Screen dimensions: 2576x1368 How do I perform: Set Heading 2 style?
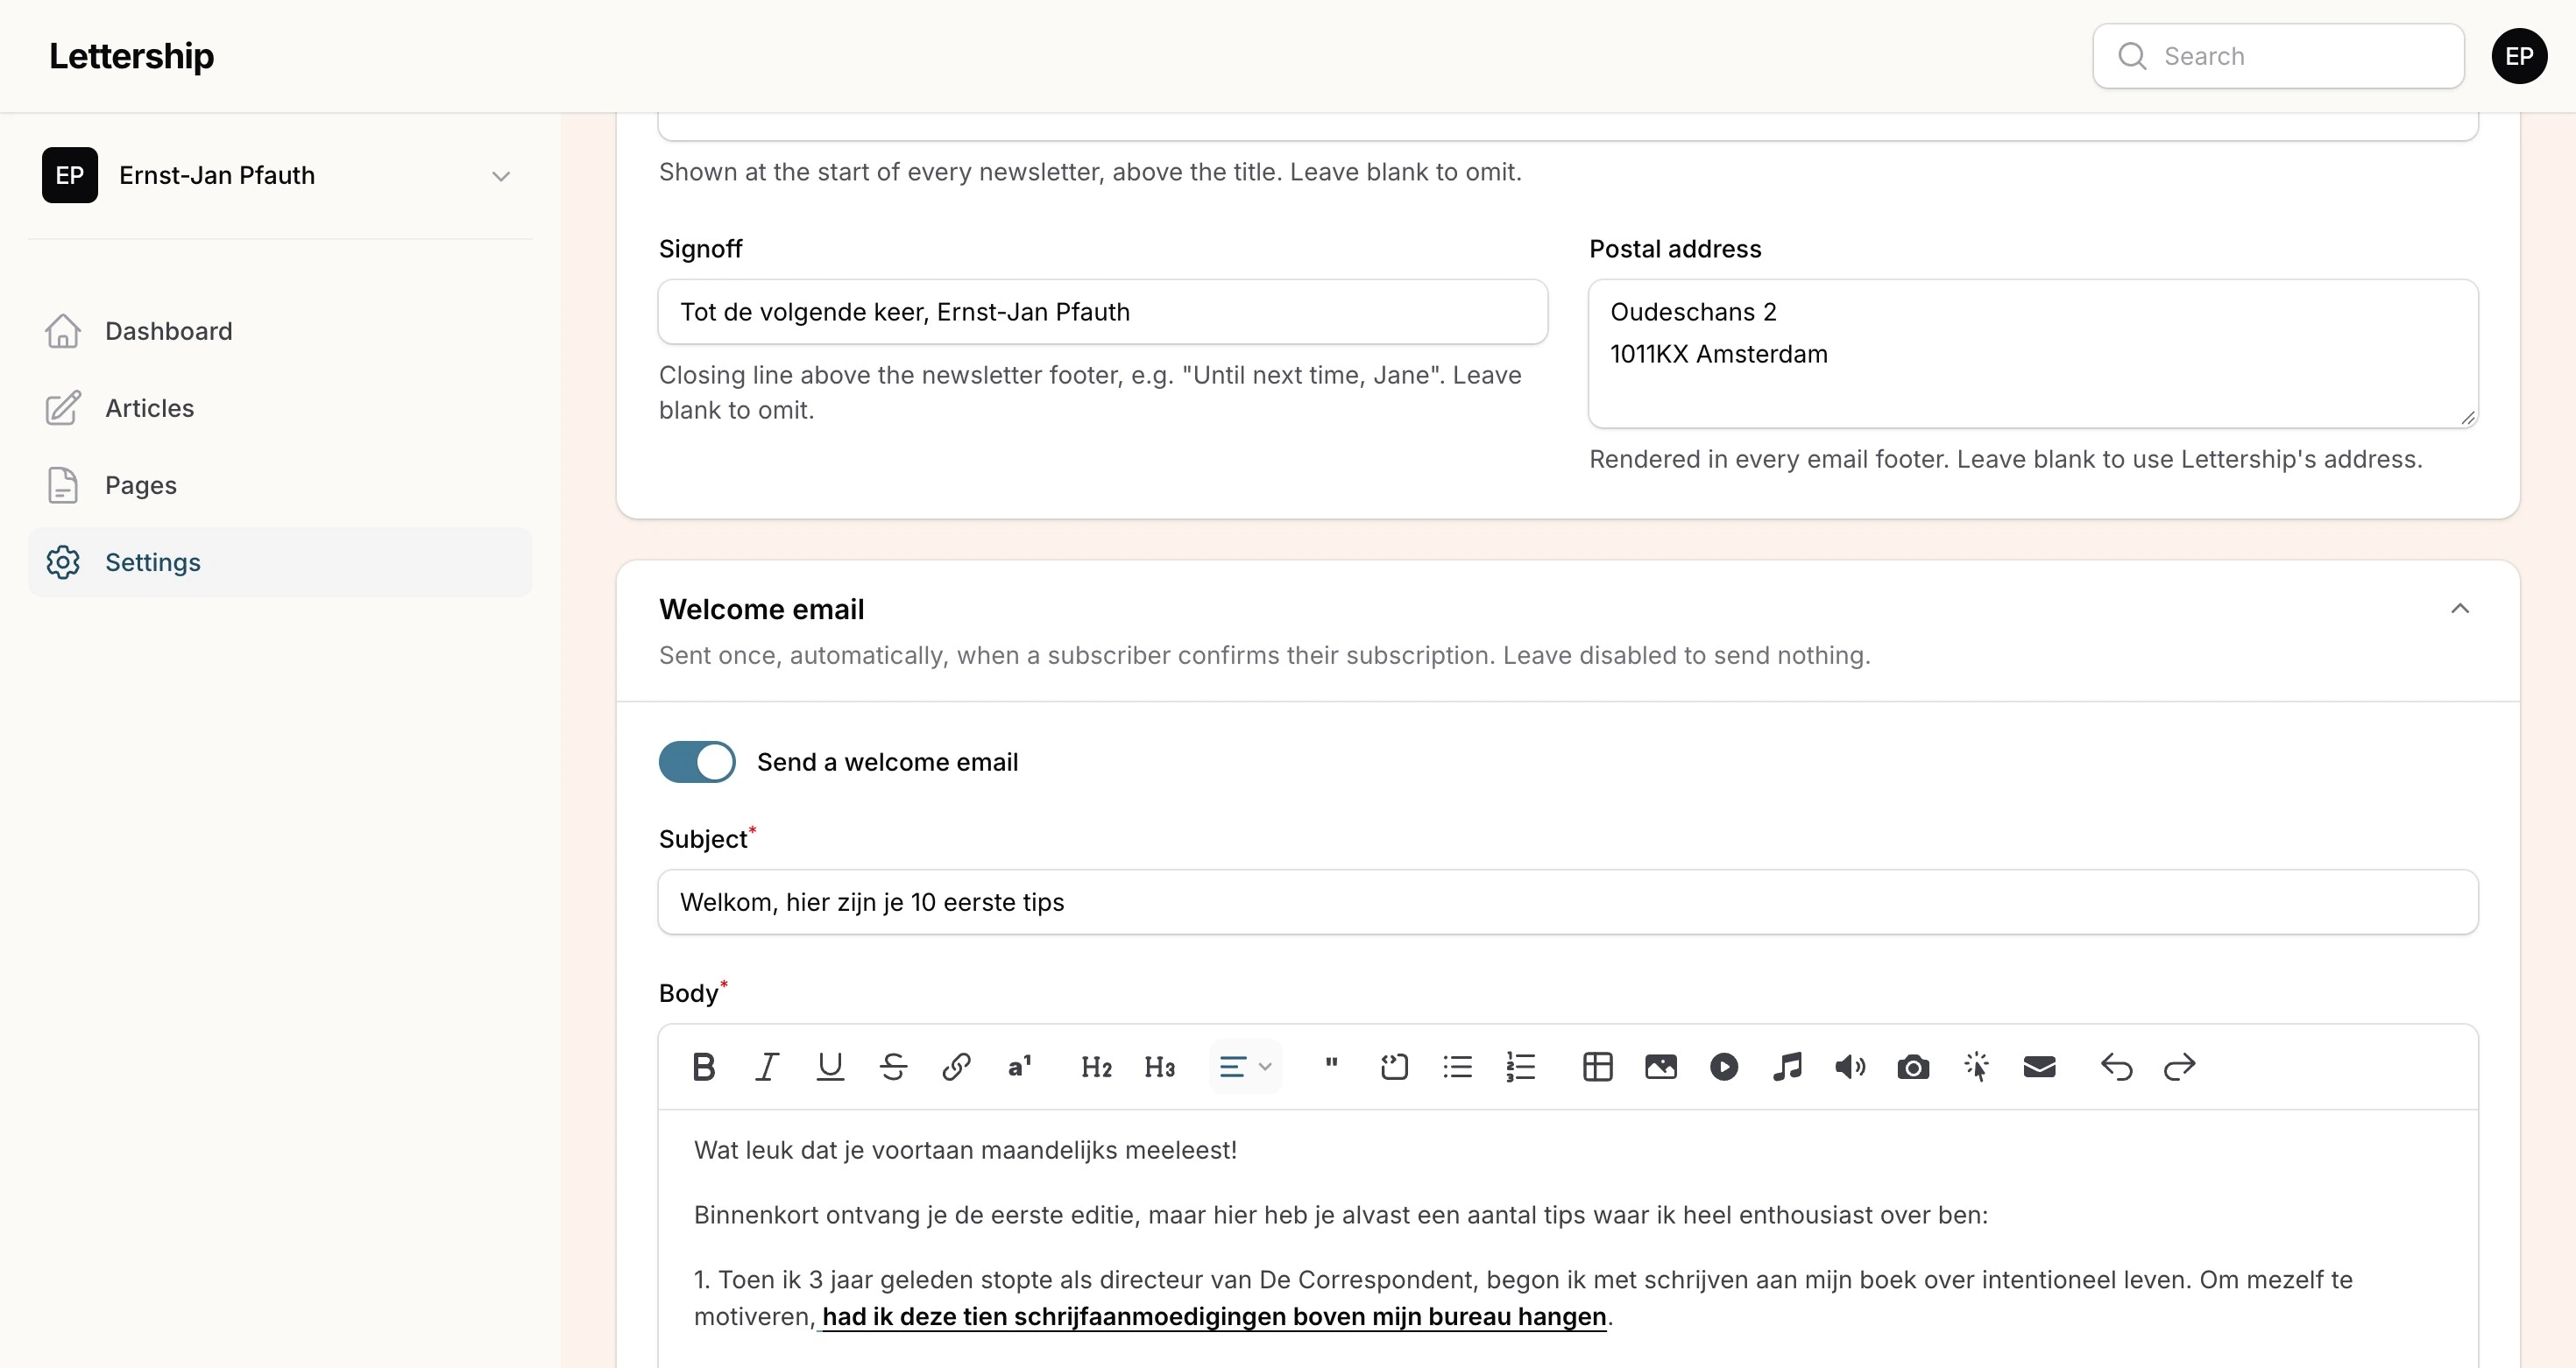(x=1096, y=1066)
